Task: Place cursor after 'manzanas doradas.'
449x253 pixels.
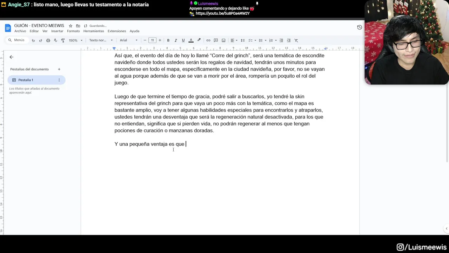Action: point(214,130)
